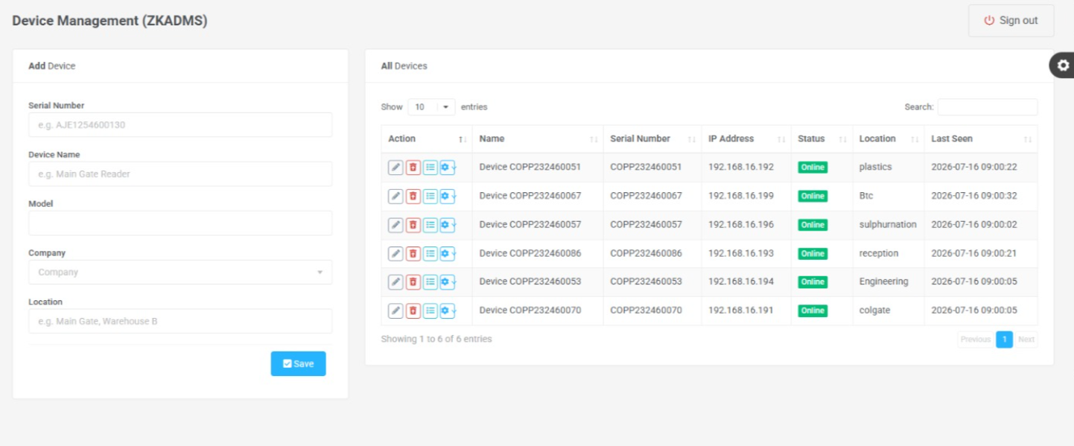Viewport: 1074px width, 446px height.
Task: Select IP address 192.168.16.199
Action: (741, 196)
